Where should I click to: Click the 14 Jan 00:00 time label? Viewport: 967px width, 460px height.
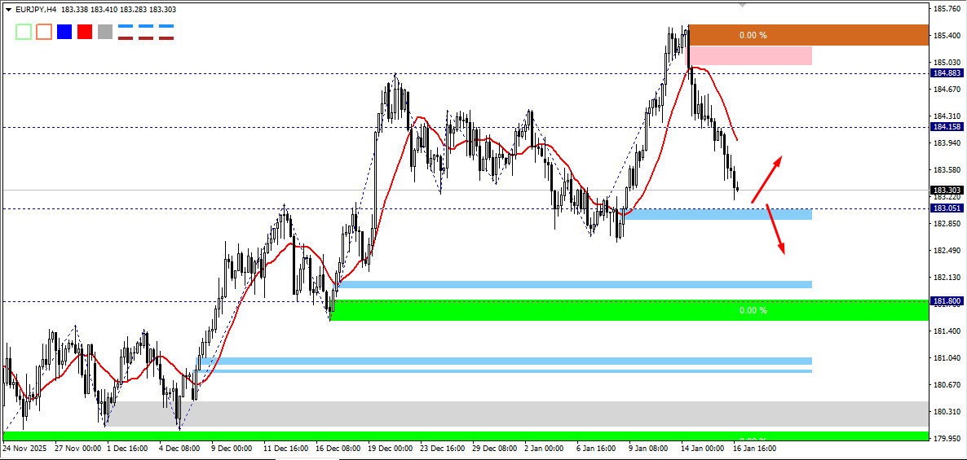[x=703, y=449]
